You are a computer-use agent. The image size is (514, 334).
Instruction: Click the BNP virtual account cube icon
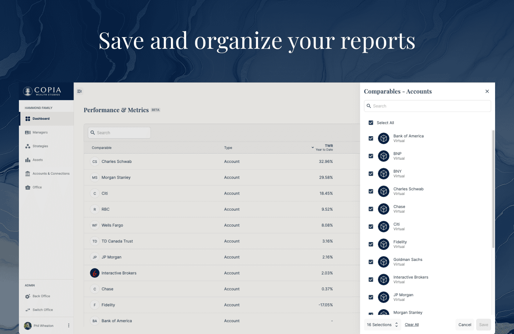point(384,156)
